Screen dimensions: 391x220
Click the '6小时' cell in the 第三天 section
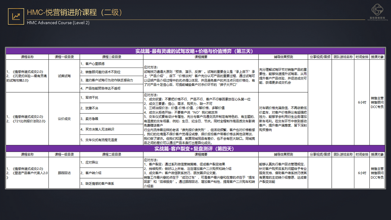pyautogui.click(x=362, y=102)
